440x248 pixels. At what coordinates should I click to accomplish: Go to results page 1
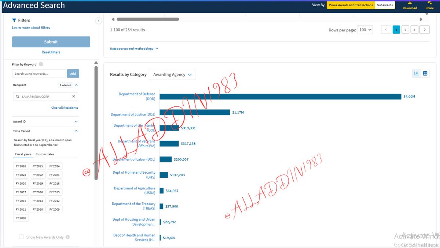[396, 30]
